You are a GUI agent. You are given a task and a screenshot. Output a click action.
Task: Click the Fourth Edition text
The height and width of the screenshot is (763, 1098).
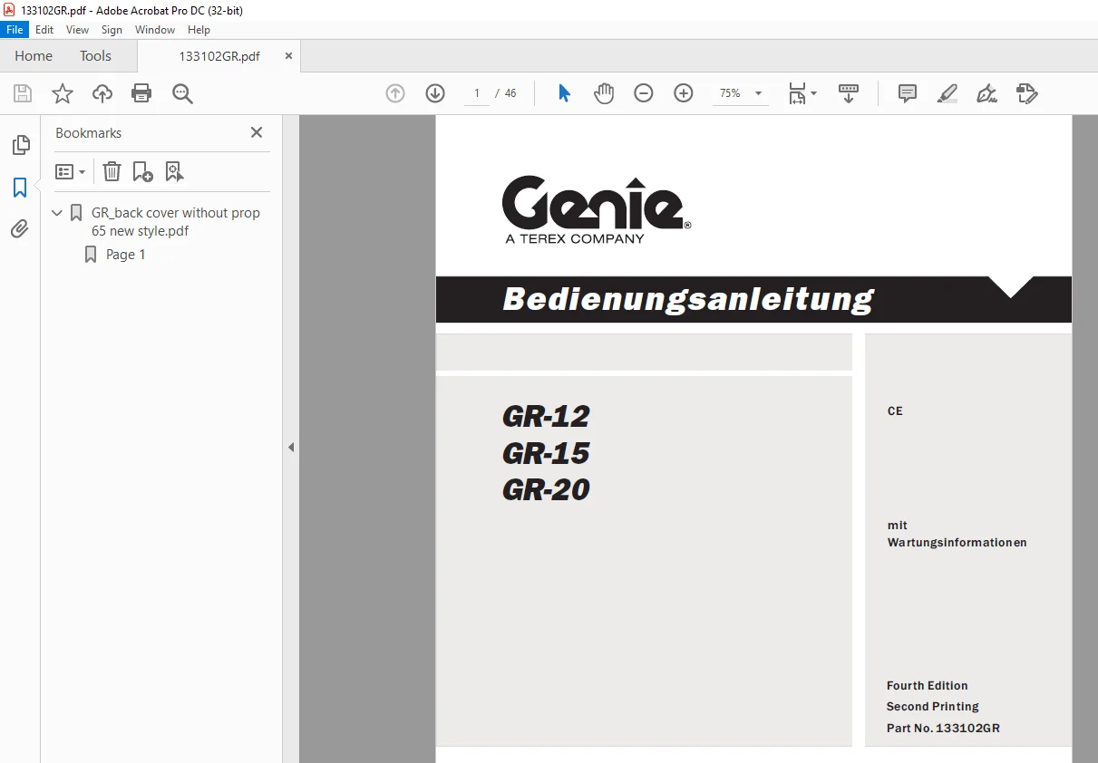pyautogui.click(x=927, y=685)
